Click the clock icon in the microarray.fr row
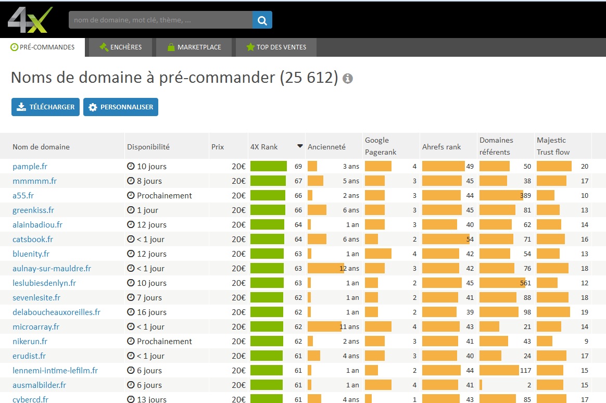This screenshot has width=606, height=403. click(x=131, y=326)
